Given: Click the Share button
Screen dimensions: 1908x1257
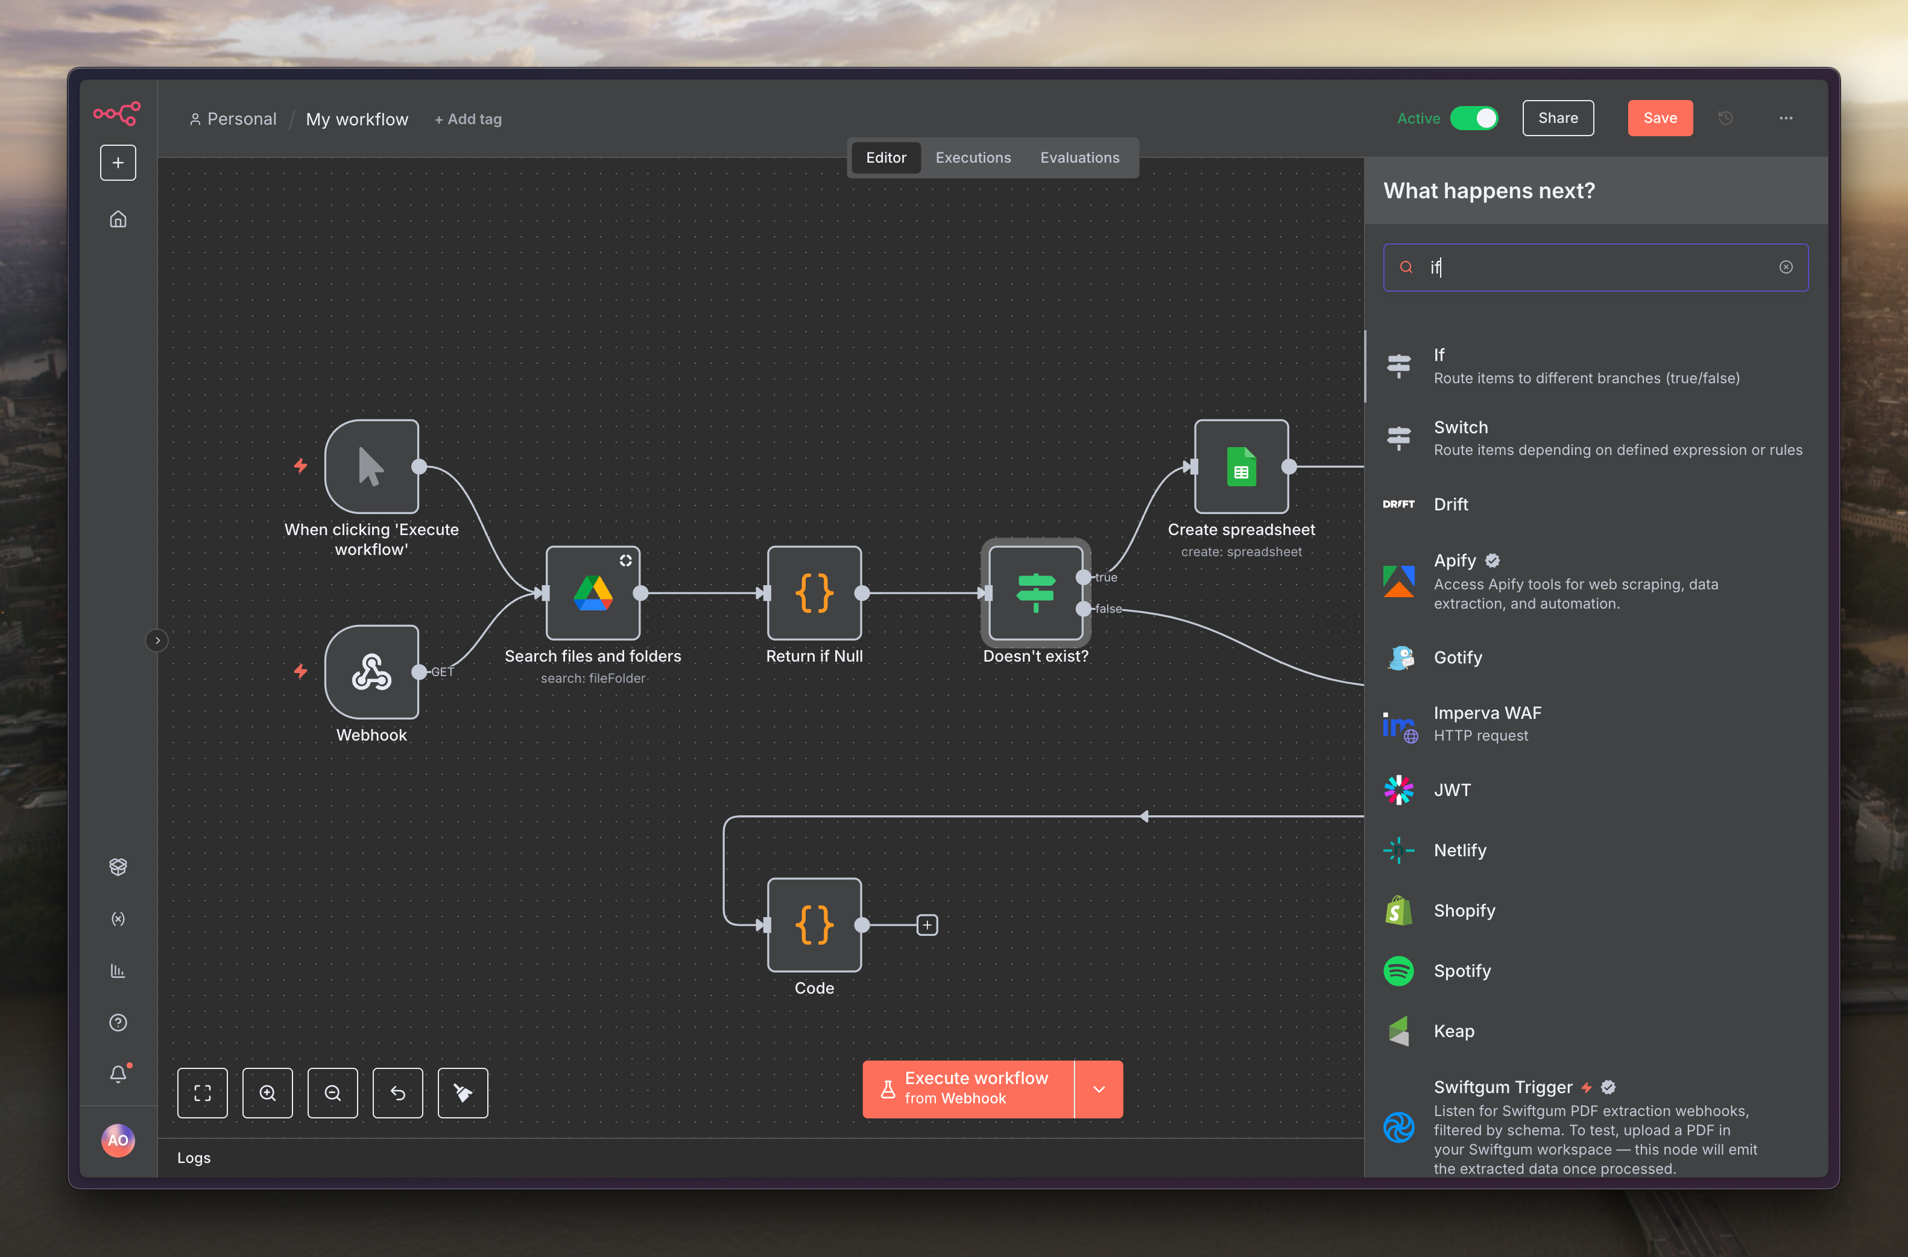Looking at the screenshot, I should click(1558, 118).
